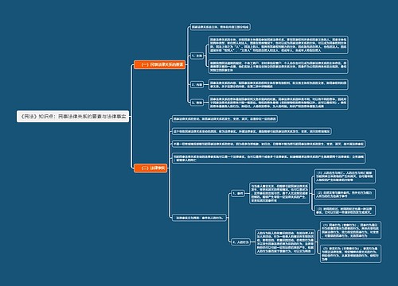The width and height of the screenshot is (398, 286).
Task: Click the '法律事实分为两类' node
Action: click(199, 218)
